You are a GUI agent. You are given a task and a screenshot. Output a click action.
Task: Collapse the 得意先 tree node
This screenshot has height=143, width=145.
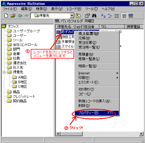[4, 72]
